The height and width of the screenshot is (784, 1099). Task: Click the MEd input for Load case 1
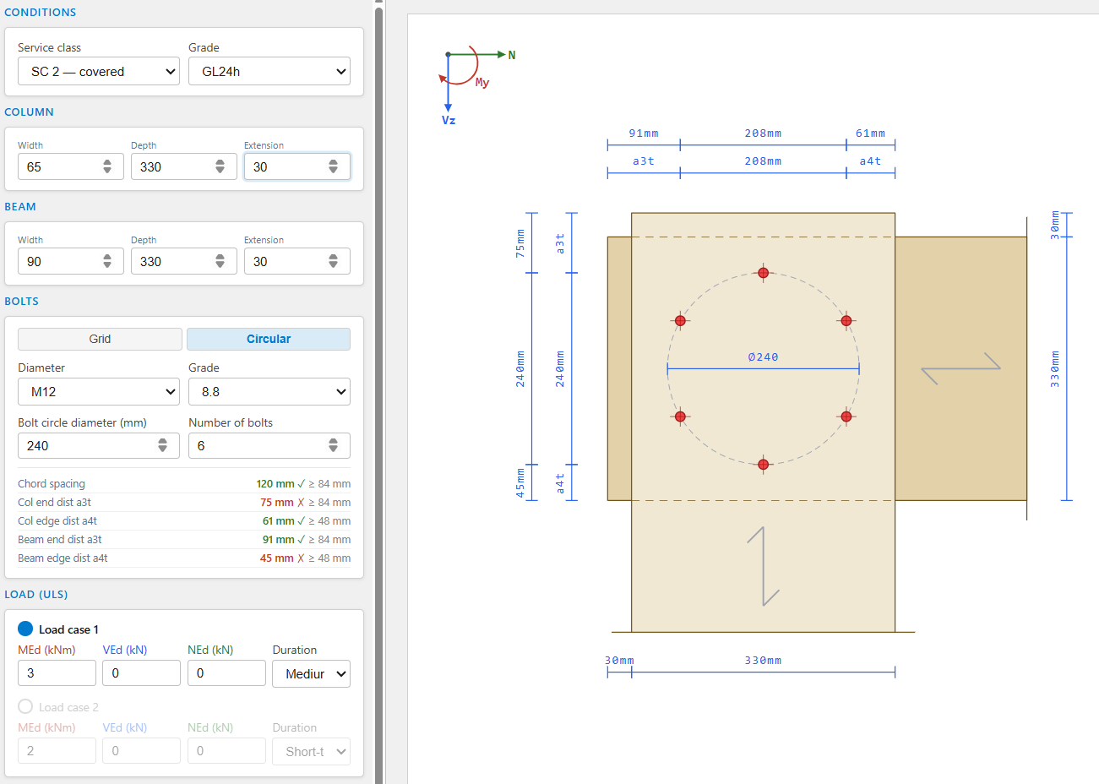point(57,673)
